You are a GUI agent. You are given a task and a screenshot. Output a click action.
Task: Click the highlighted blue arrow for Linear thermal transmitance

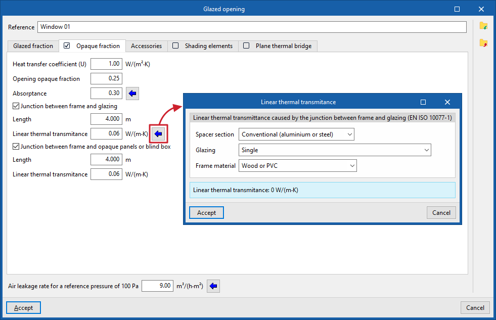(158, 134)
